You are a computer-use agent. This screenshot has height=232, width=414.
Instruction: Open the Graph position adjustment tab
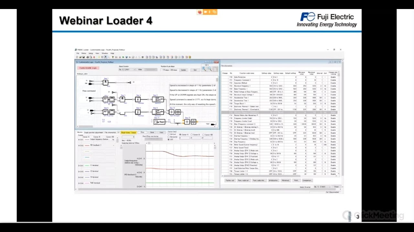click(x=94, y=132)
